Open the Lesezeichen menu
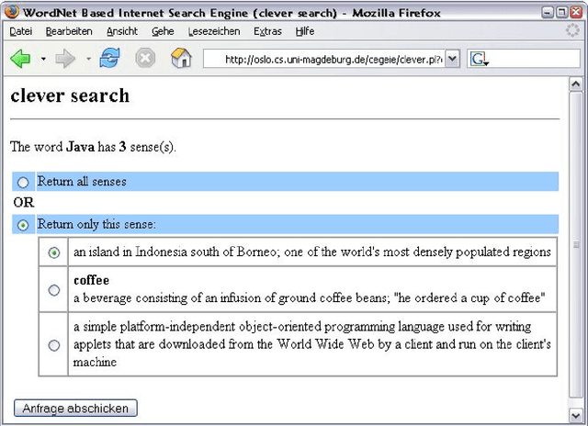 pyautogui.click(x=213, y=31)
